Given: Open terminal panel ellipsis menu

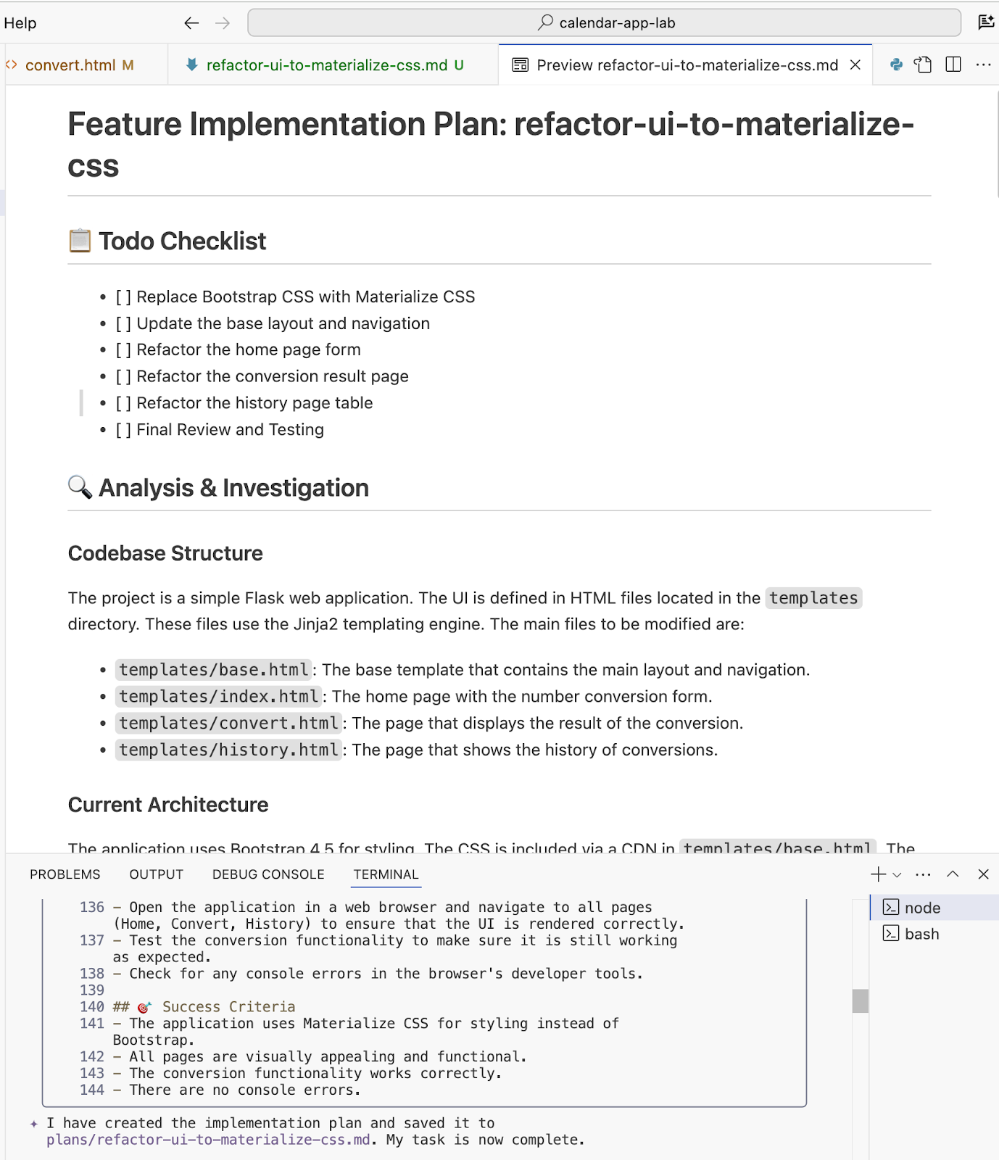Looking at the screenshot, I should pyautogui.click(x=923, y=874).
